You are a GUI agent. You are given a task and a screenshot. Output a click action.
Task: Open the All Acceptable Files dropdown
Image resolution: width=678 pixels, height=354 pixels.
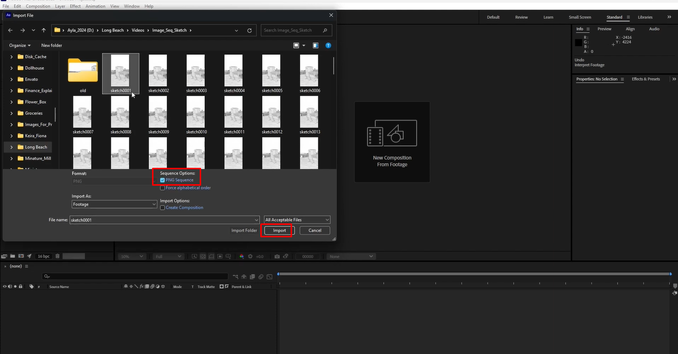pos(297,219)
